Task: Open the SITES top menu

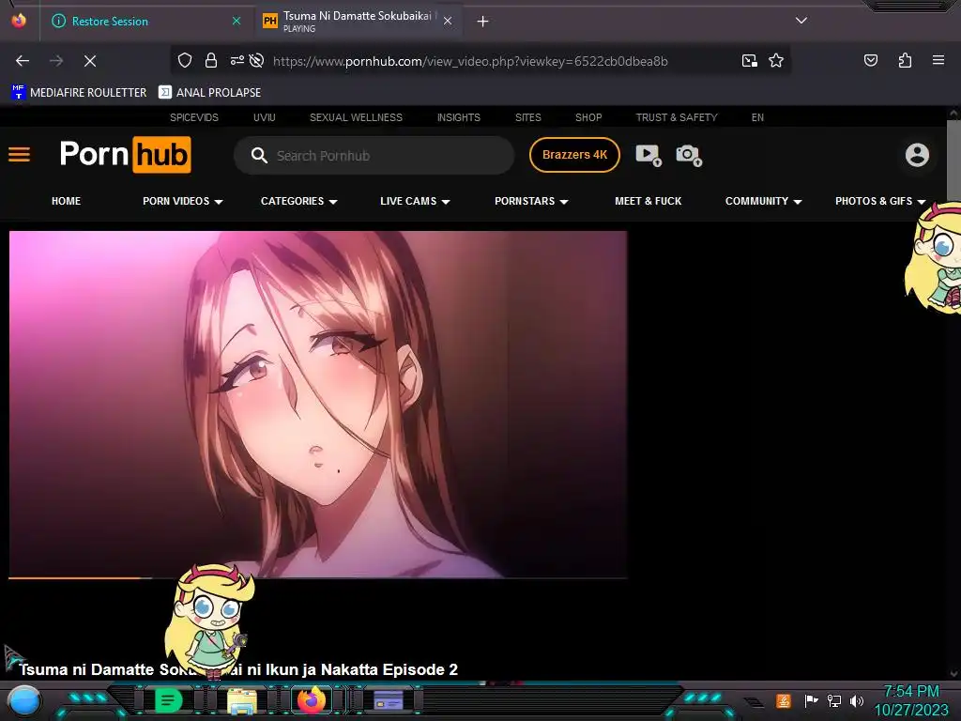Action: 527,117
